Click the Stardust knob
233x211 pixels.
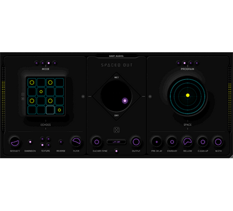(x=172, y=142)
